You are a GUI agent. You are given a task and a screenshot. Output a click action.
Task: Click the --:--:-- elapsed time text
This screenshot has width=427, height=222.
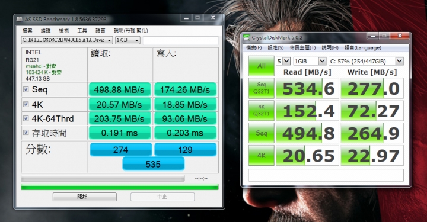click(x=201, y=179)
